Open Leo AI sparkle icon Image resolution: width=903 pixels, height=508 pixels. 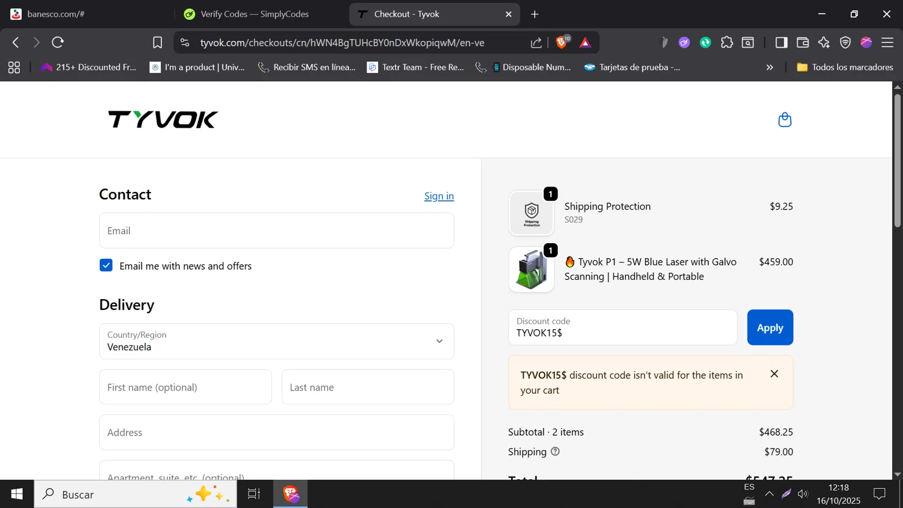tap(824, 42)
